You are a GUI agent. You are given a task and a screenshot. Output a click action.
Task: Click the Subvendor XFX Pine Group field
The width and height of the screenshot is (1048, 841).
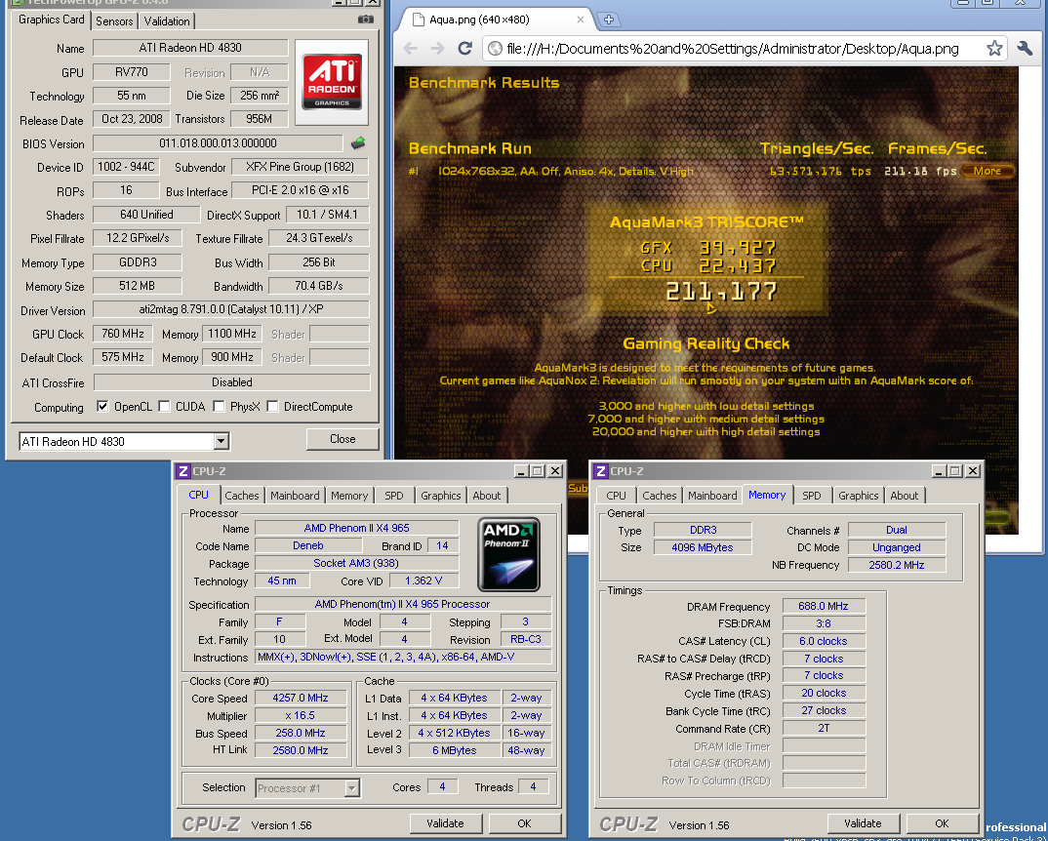coord(301,167)
